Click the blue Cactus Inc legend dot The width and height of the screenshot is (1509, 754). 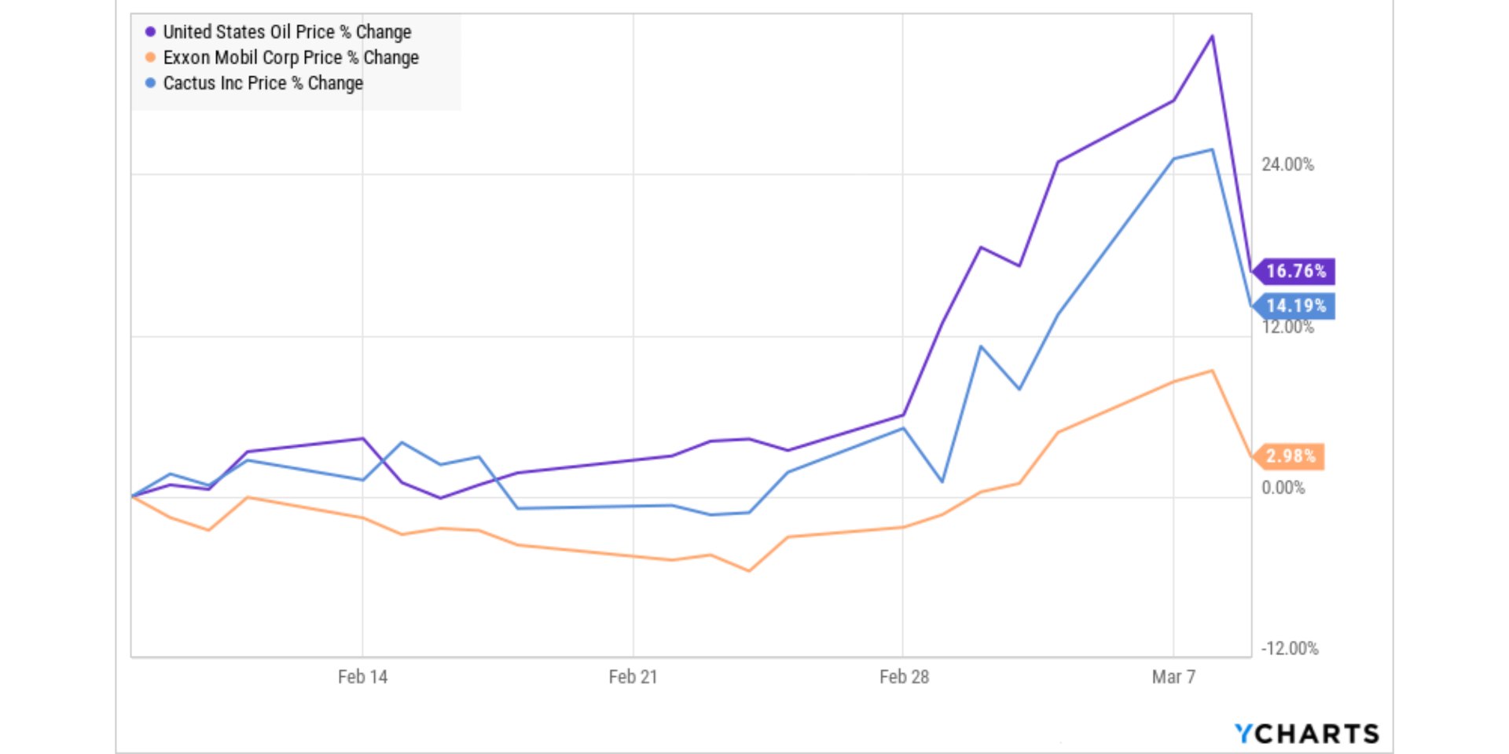pos(150,82)
